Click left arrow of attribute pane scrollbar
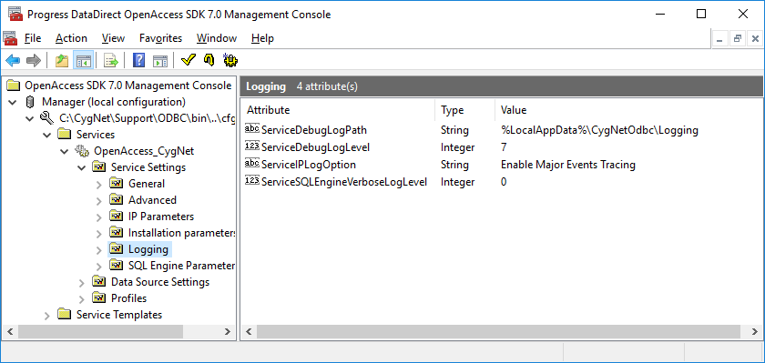 point(249,331)
